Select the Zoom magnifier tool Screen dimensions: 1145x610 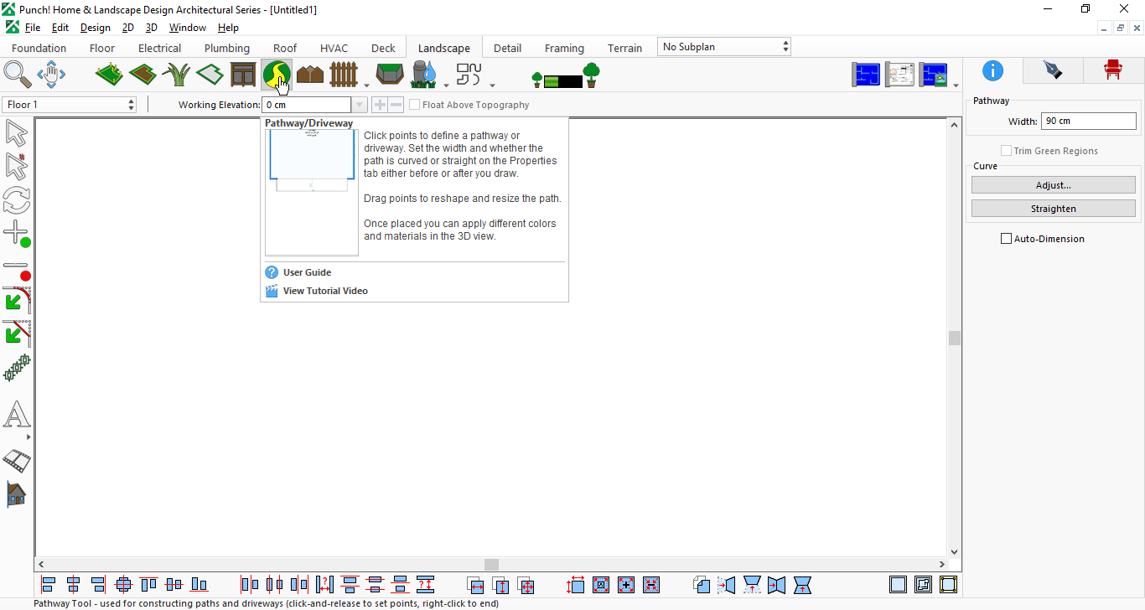18,75
